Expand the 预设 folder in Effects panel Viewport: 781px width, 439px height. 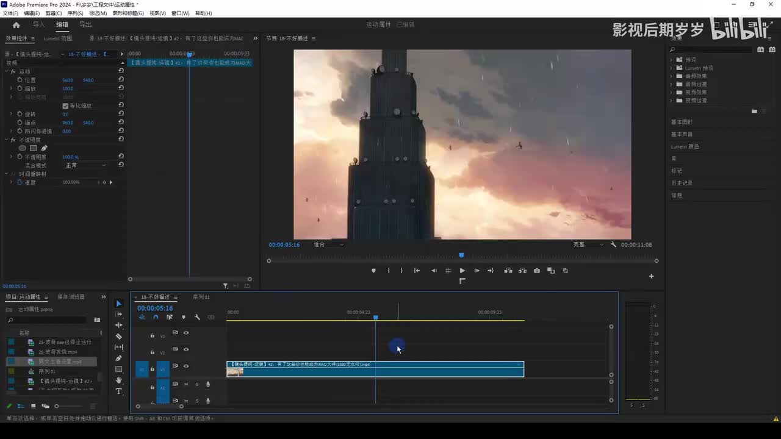click(x=671, y=60)
